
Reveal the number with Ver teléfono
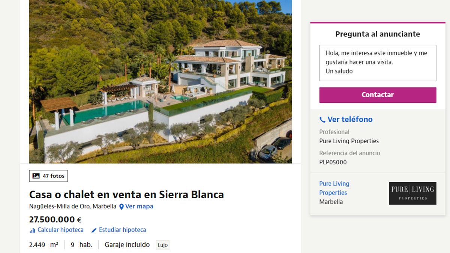pos(350,120)
